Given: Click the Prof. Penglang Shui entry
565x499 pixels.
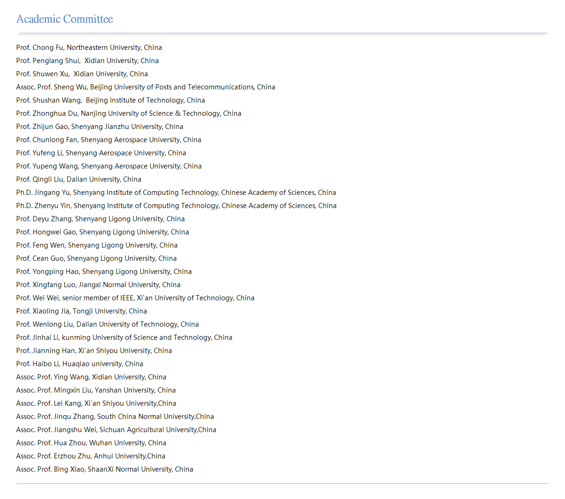Looking at the screenshot, I should click(88, 61).
